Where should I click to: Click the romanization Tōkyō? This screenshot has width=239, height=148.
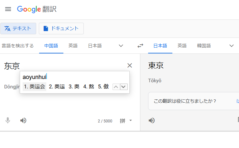click(155, 80)
